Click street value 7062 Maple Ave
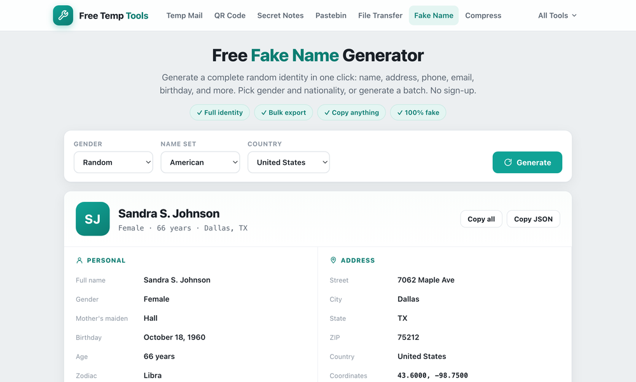This screenshot has height=382, width=636. click(426, 280)
